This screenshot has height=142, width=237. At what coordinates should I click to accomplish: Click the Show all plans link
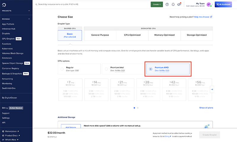[206, 108]
